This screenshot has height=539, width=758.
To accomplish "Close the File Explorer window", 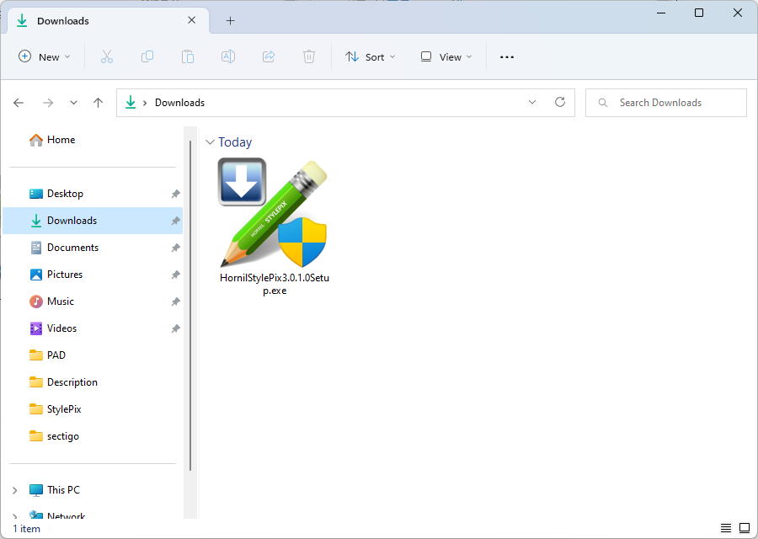I will pyautogui.click(x=738, y=13).
